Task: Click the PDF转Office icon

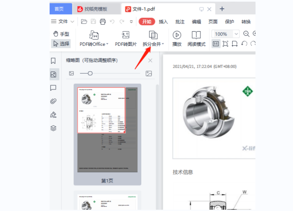Action: pos(94,35)
